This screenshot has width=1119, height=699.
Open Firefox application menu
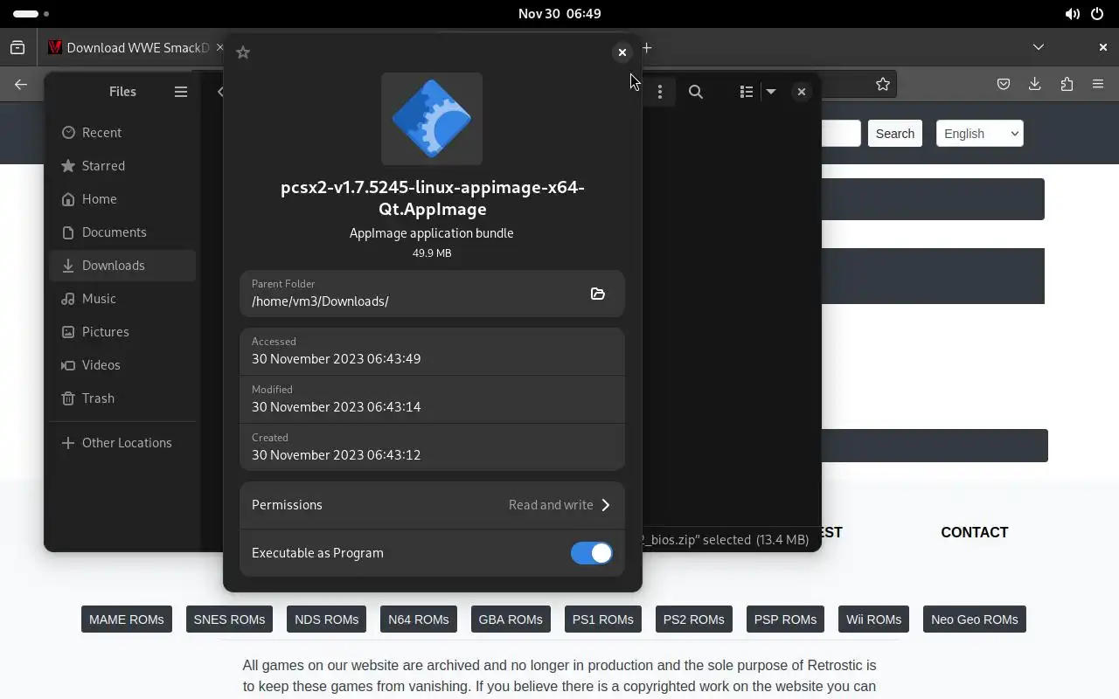(x=1098, y=85)
